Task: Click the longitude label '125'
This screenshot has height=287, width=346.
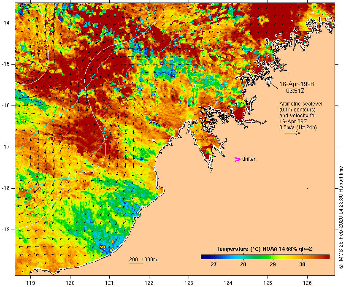Action: pyautogui.click(x=268, y=283)
